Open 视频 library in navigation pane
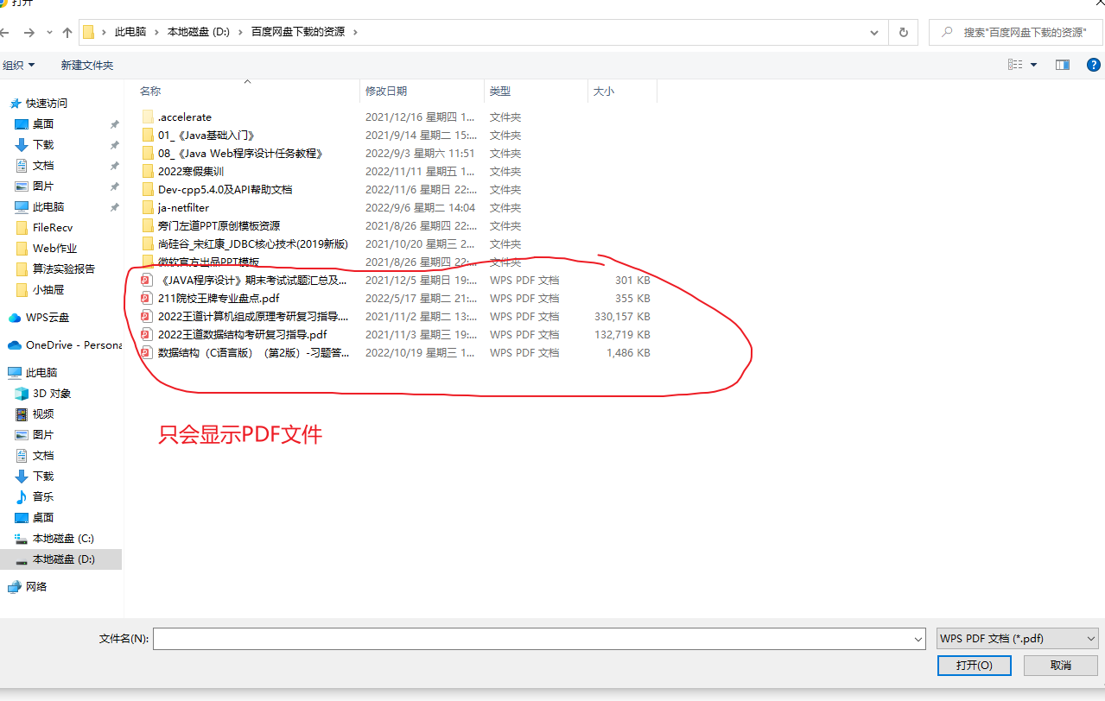The image size is (1105, 701). 43,414
